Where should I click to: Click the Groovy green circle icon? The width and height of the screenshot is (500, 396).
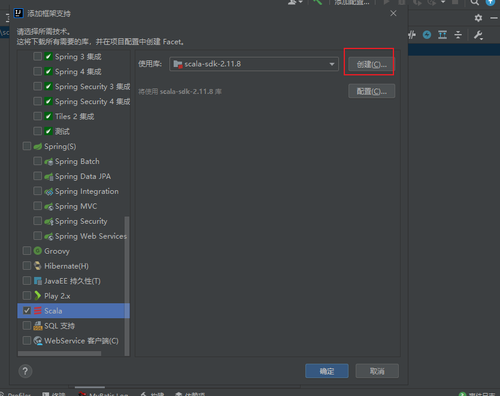[38, 251]
